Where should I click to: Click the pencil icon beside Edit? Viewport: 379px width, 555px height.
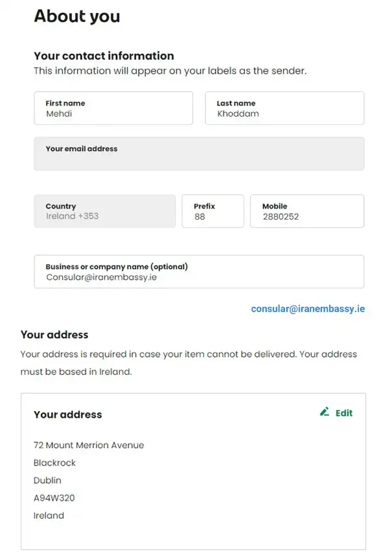[325, 412]
